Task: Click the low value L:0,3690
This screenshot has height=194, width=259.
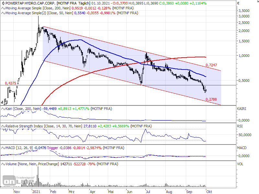Action: 151,3
